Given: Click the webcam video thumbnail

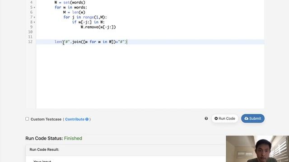Looking at the screenshot, I should [x=257, y=149].
